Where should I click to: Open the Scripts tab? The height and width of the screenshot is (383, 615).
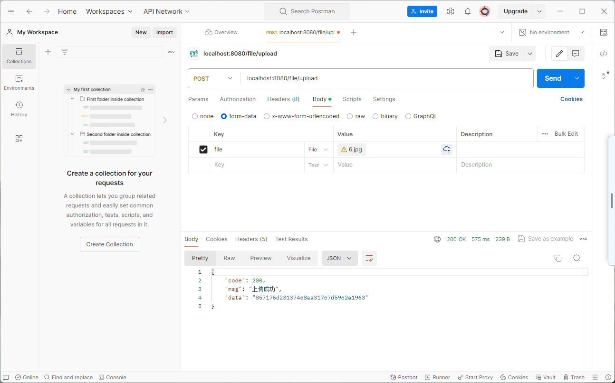[352, 99]
